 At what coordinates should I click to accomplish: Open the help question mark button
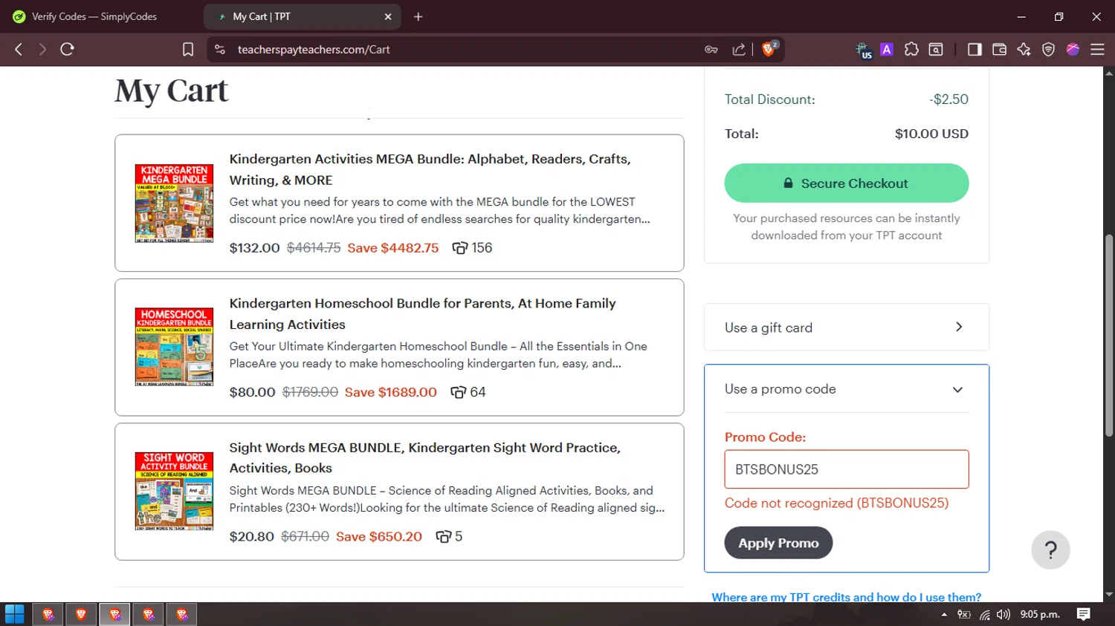1050,550
